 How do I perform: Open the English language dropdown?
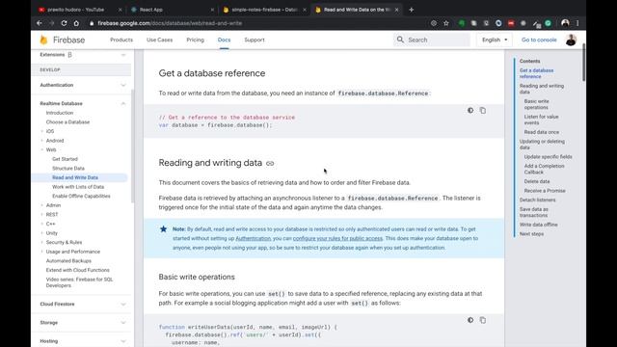pos(495,40)
